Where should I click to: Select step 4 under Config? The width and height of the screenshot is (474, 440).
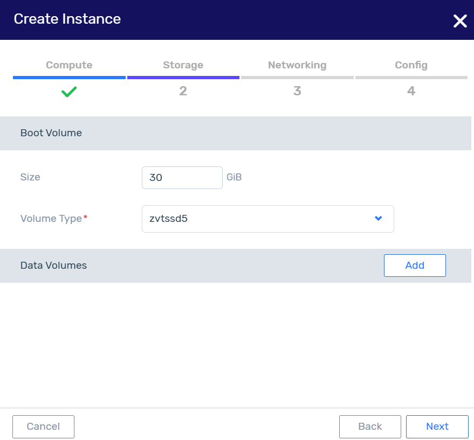point(411,91)
